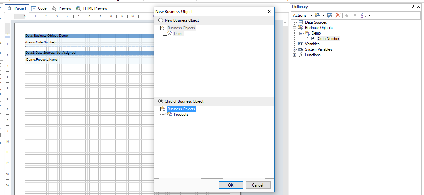Viewport: 424px width, 195px height.
Task: Select the Data2: Data Source: Not Assigned band header
Action: click(89, 53)
